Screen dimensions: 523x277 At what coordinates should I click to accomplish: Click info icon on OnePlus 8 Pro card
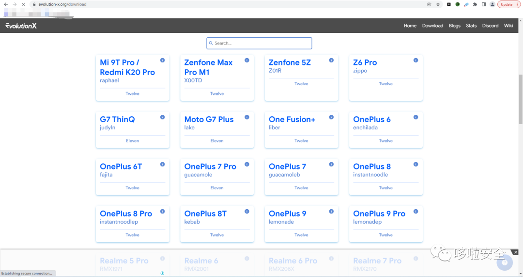pyautogui.click(x=162, y=211)
